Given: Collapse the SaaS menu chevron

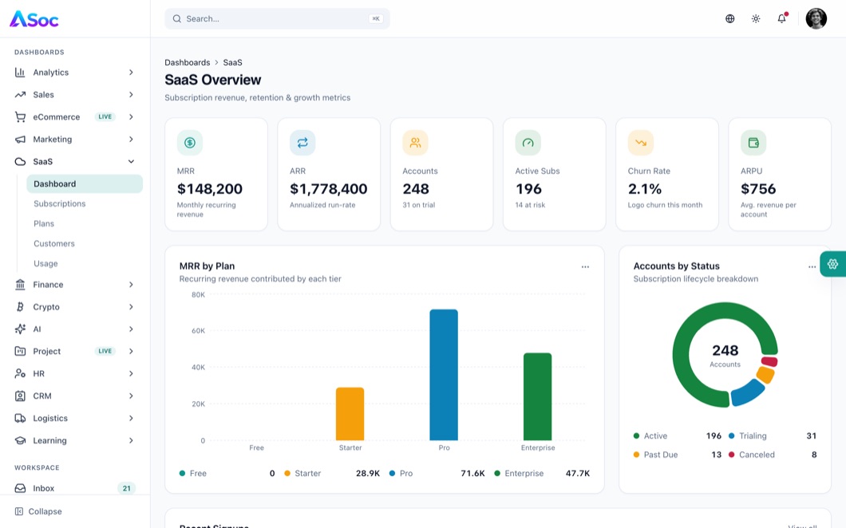Looking at the screenshot, I should pyautogui.click(x=131, y=161).
